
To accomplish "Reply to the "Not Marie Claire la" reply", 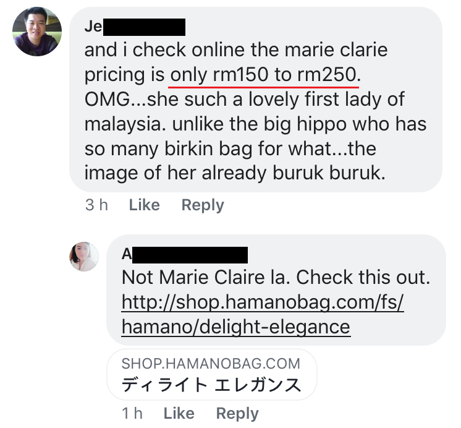I will [237, 413].
